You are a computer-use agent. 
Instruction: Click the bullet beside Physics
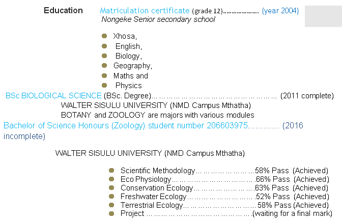[104, 85]
